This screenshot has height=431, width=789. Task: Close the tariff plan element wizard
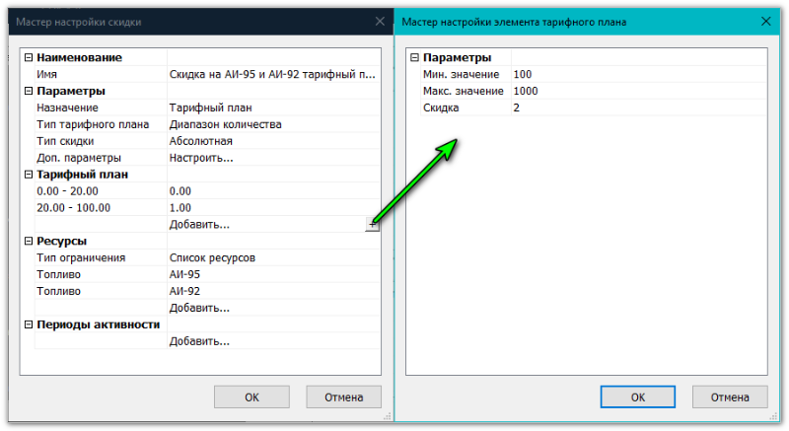point(765,20)
